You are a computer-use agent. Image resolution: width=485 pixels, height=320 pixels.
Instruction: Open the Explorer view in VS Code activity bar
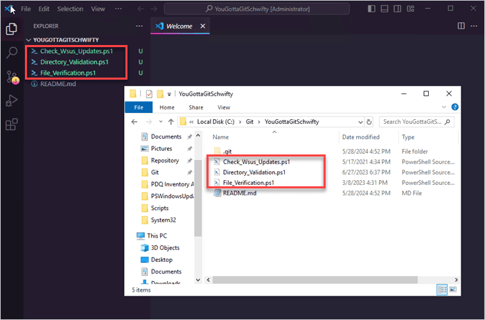pyautogui.click(x=12, y=29)
